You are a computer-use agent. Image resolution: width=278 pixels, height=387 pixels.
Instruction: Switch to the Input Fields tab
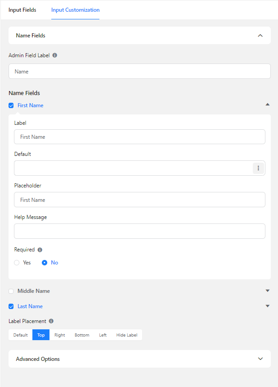[22, 10]
